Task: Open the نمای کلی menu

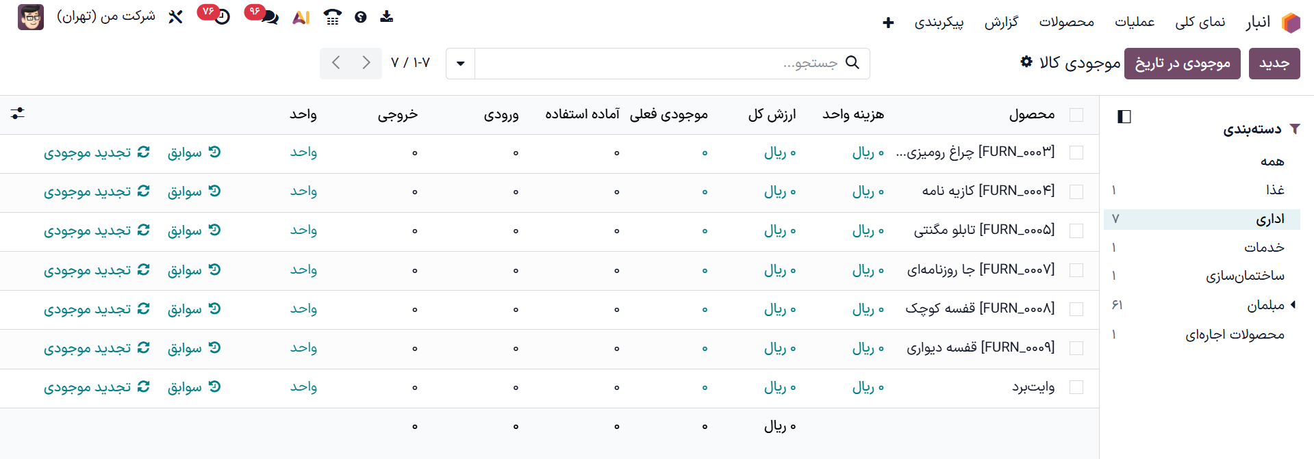Action: coord(1200,22)
